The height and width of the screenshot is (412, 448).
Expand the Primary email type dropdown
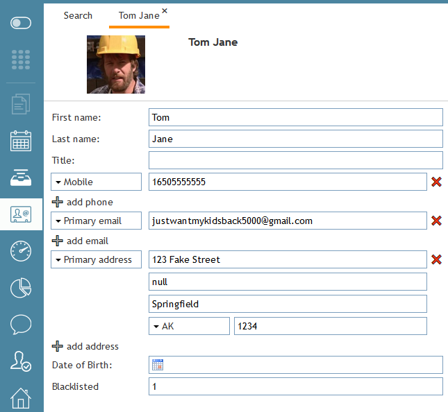[96, 221]
